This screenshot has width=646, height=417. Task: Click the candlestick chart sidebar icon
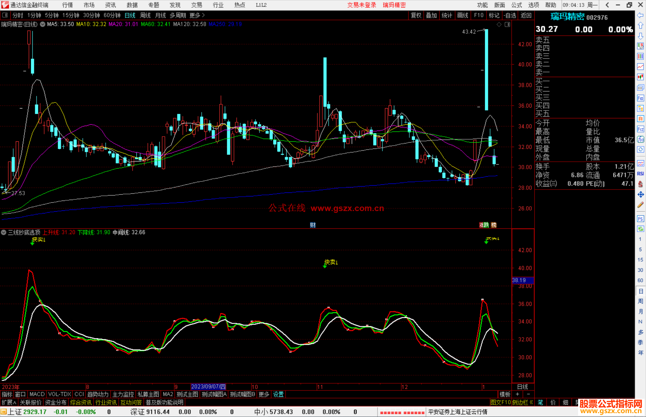(640, 77)
